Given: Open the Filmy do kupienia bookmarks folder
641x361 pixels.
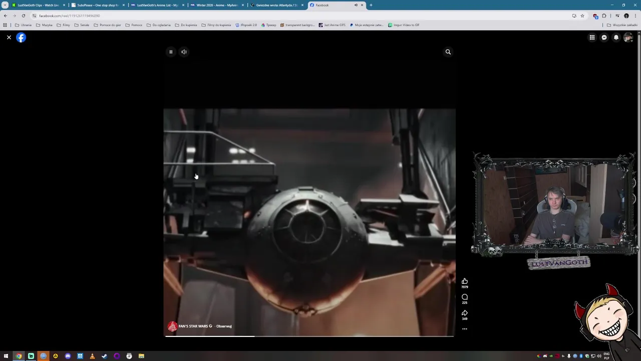Looking at the screenshot, I should coord(216,25).
